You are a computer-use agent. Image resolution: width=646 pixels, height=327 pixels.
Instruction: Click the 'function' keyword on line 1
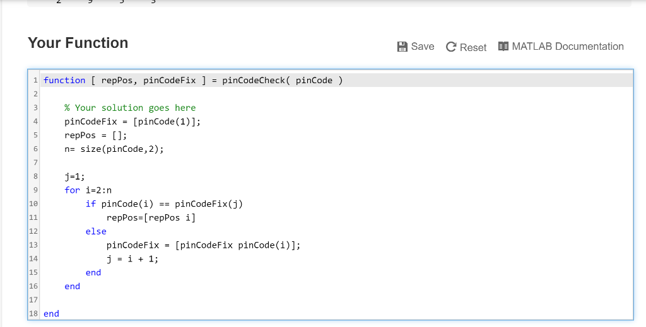(x=64, y=80)
